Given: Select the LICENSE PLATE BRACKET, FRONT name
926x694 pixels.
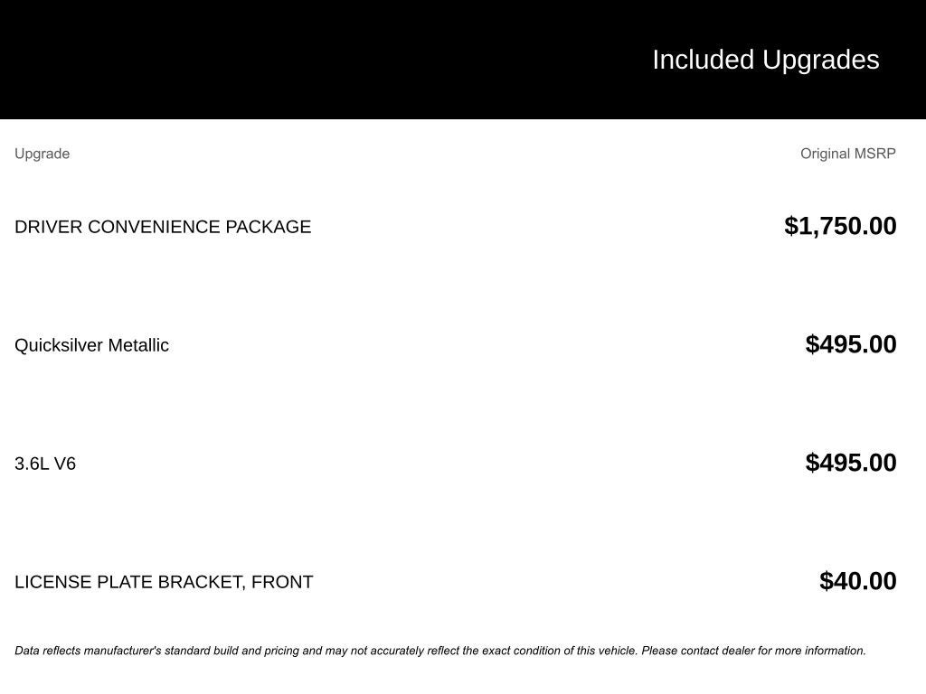Looking at the screenshot, I should click(x=164, y=582).
